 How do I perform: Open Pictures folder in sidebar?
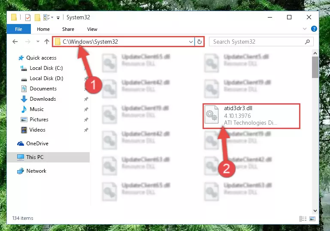tap(39, 120)
